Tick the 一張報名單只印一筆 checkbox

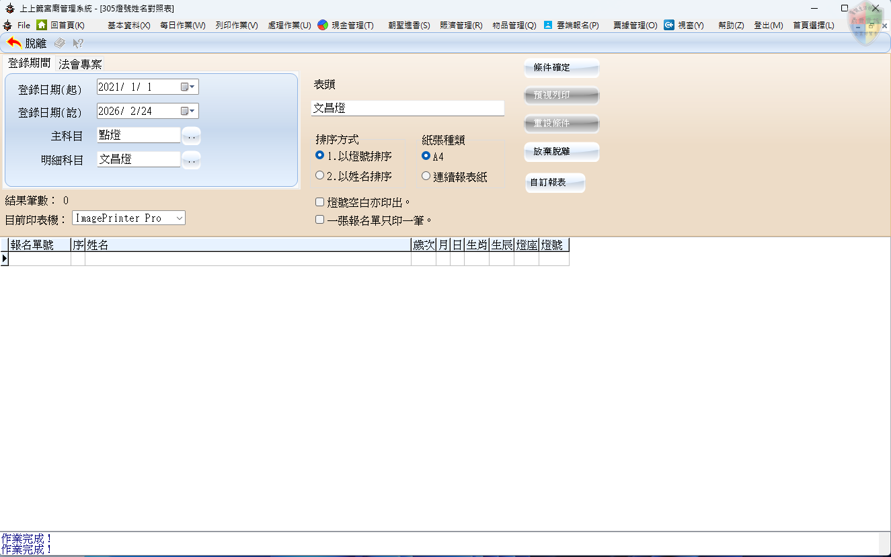tap(320, 220)
